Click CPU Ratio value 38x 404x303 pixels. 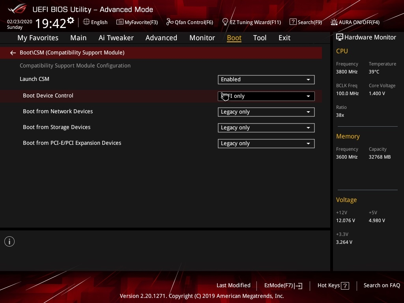[340, 115]
